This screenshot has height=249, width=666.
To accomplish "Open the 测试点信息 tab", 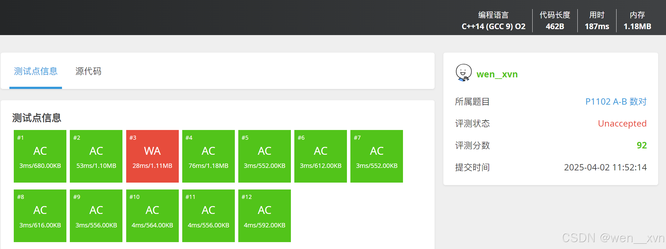I will pos(36,71).
